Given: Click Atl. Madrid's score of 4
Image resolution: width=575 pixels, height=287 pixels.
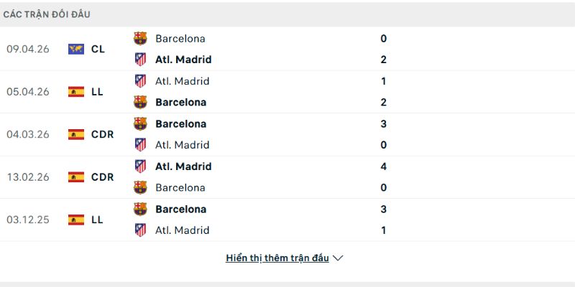Looking at the screenshot, I should [384, 166].
